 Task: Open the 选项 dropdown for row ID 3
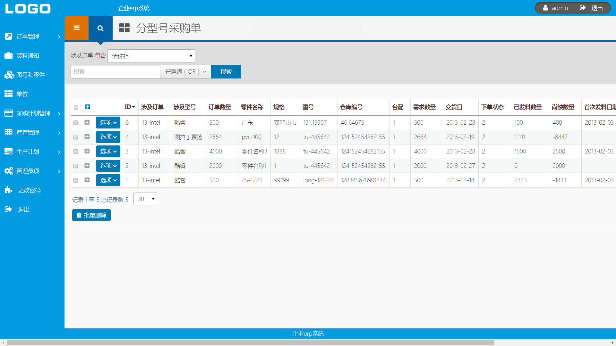[x=108, y=151]
